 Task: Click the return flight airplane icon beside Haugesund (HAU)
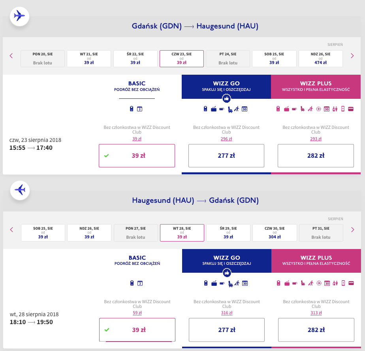pyautogui.click(x=20, y=190)
